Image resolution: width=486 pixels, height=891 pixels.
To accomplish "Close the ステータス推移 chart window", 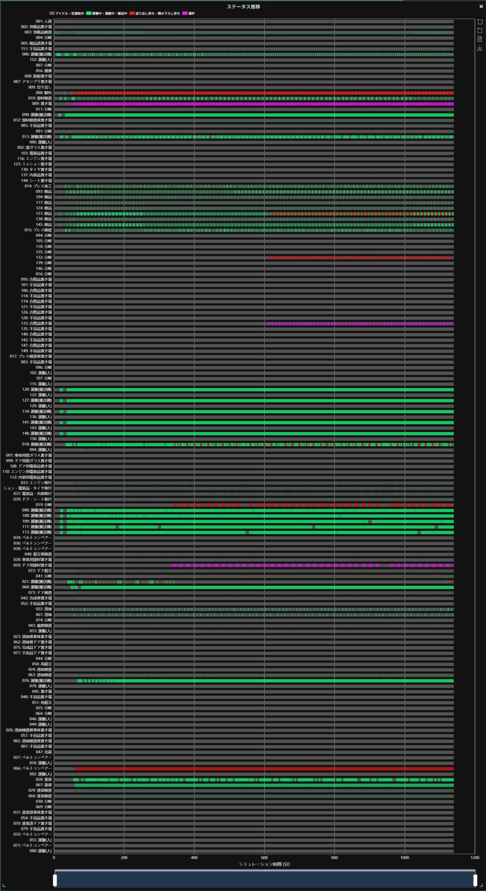I will pos(481,7).
